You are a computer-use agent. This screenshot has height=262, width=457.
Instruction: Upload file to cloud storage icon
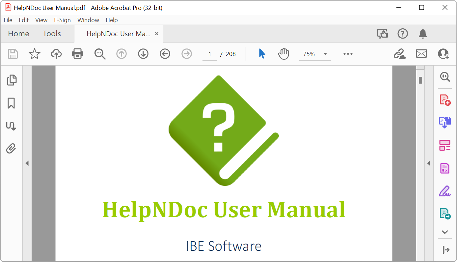(56, 54)
